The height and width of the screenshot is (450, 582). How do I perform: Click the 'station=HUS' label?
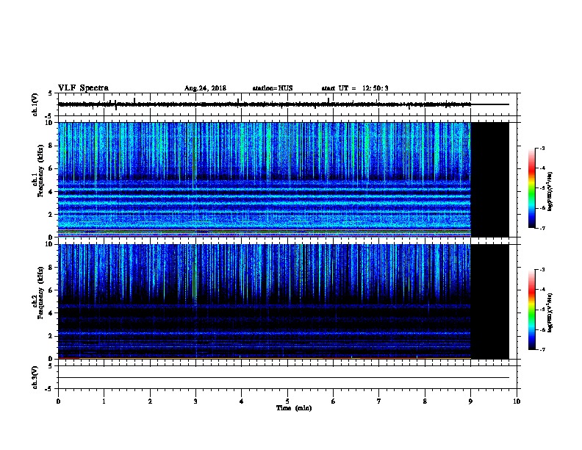pos(273,88)
